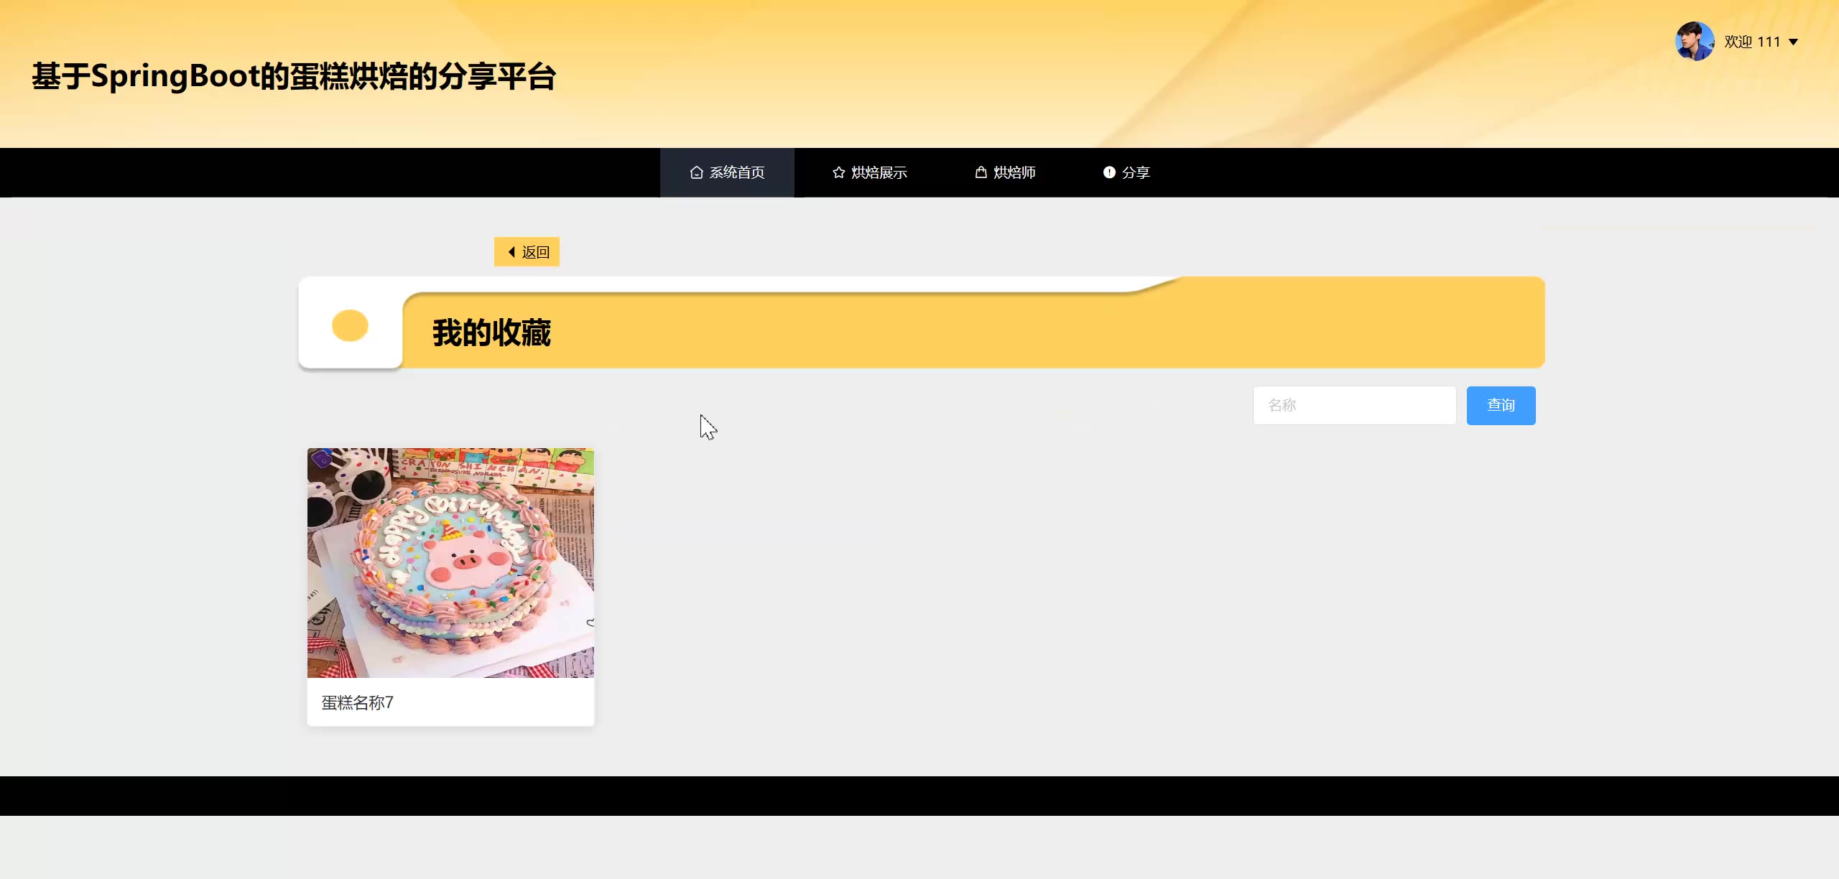The width and height of the screenshot is (1839, 879).
Task: Click the 我的收藏 heading
Action: point(491,333)
